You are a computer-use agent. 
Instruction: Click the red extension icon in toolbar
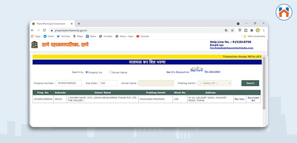point(240,30)
